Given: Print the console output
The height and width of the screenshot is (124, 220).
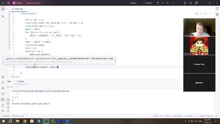Looking at the screenshot, I should pos(8,107).
